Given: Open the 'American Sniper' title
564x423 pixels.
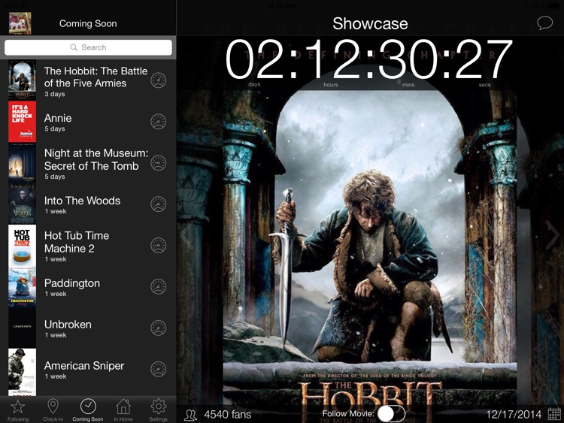Looking at the screenshot, I should 84,366.
